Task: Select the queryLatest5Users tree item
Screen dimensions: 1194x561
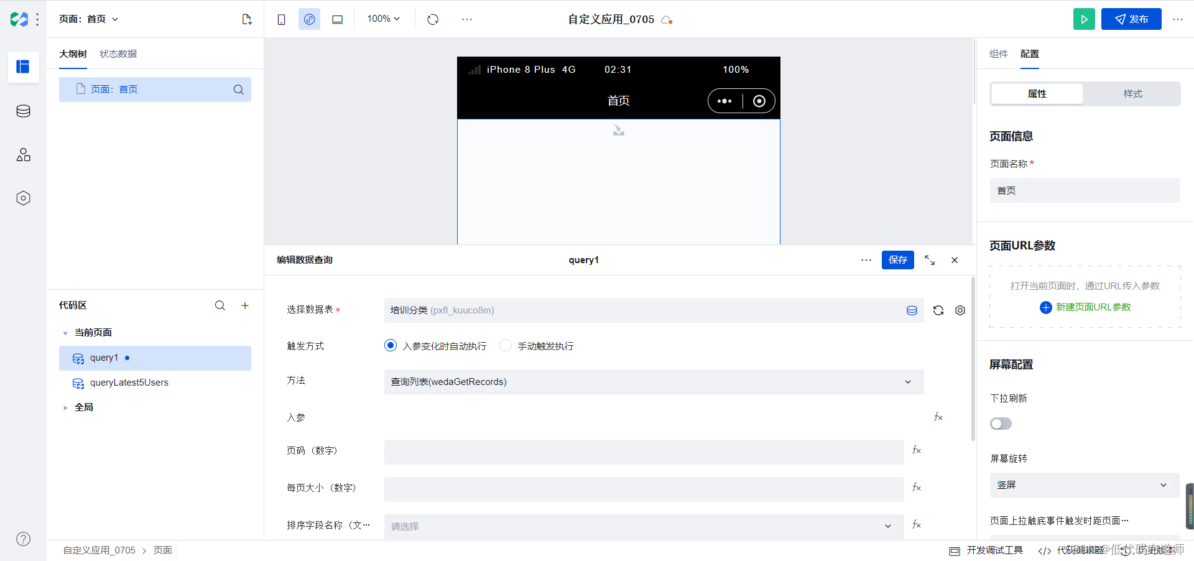Action: [155, 383]
